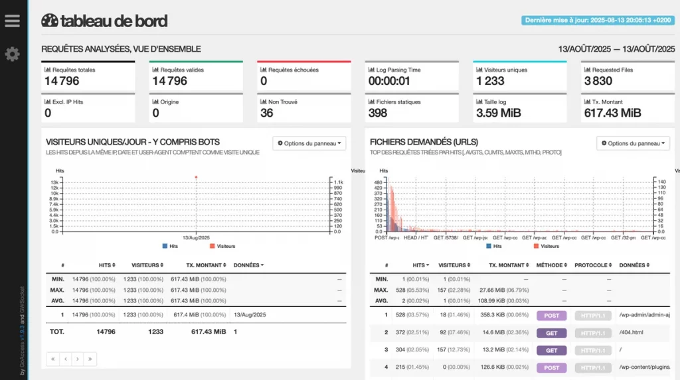
Task: Open the settings gear in sidebar
Action: coord(12,54)
